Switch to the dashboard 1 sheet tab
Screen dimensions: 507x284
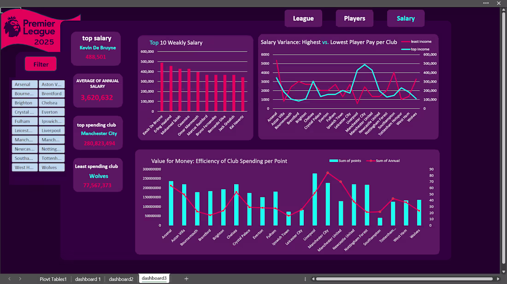88,279
